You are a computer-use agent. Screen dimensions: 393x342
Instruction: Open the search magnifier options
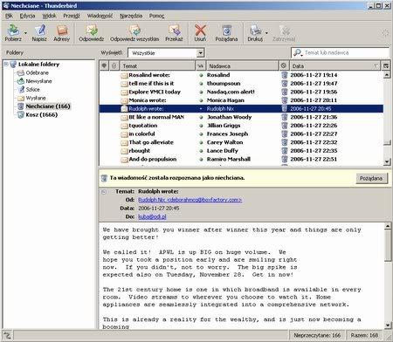point(298,52)
